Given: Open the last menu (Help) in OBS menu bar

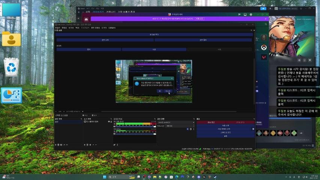Looking at the screenshot, I should tap(112, 28).
